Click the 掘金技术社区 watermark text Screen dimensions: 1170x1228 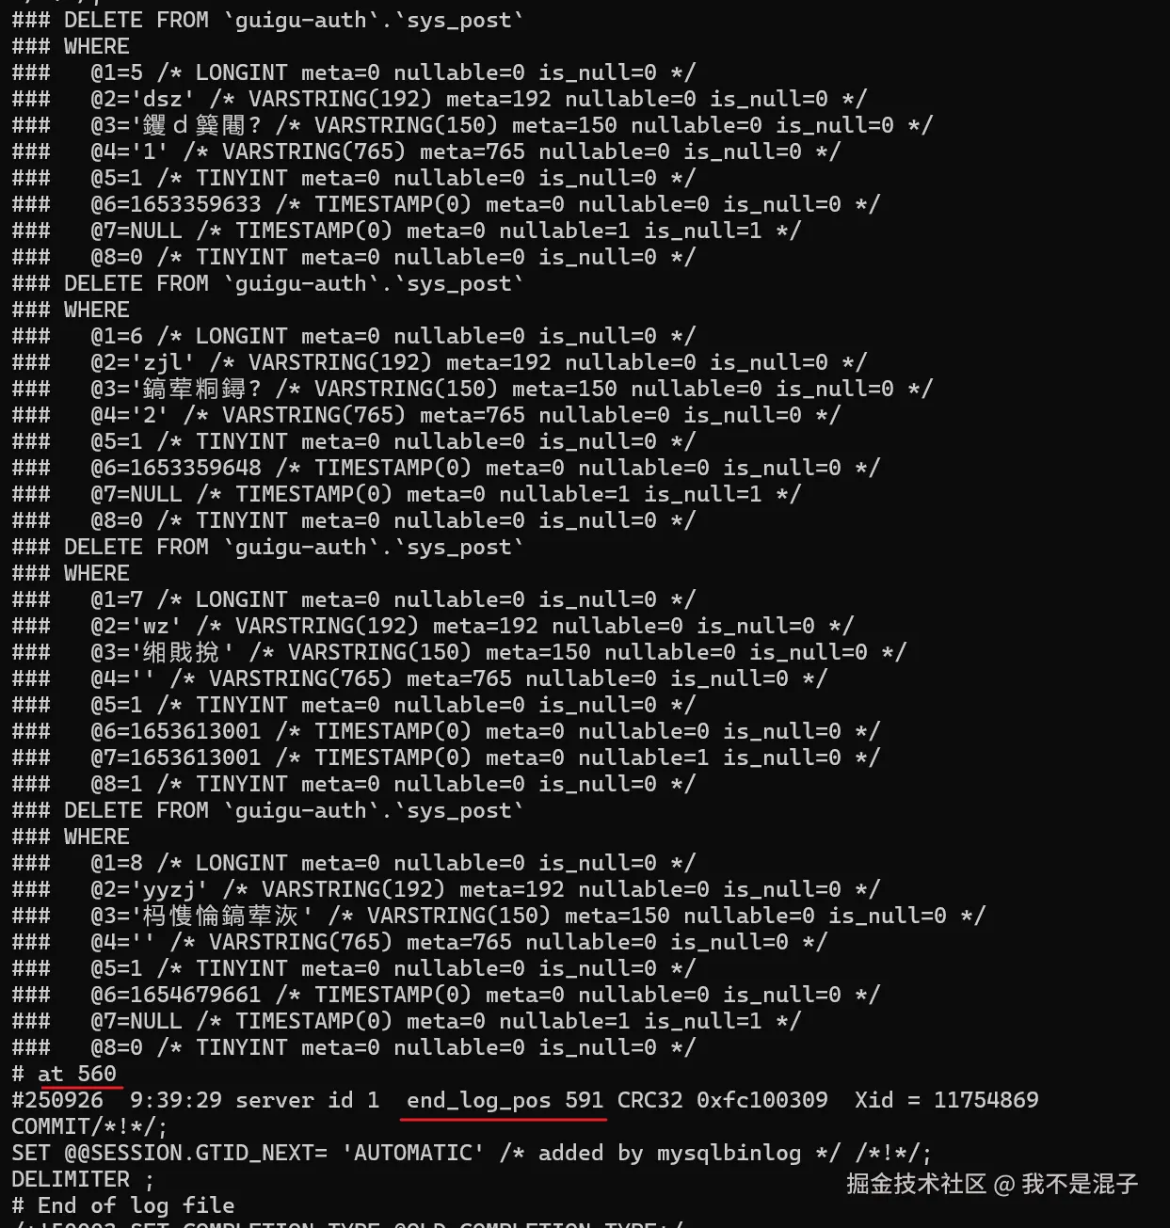(915, 1184)
